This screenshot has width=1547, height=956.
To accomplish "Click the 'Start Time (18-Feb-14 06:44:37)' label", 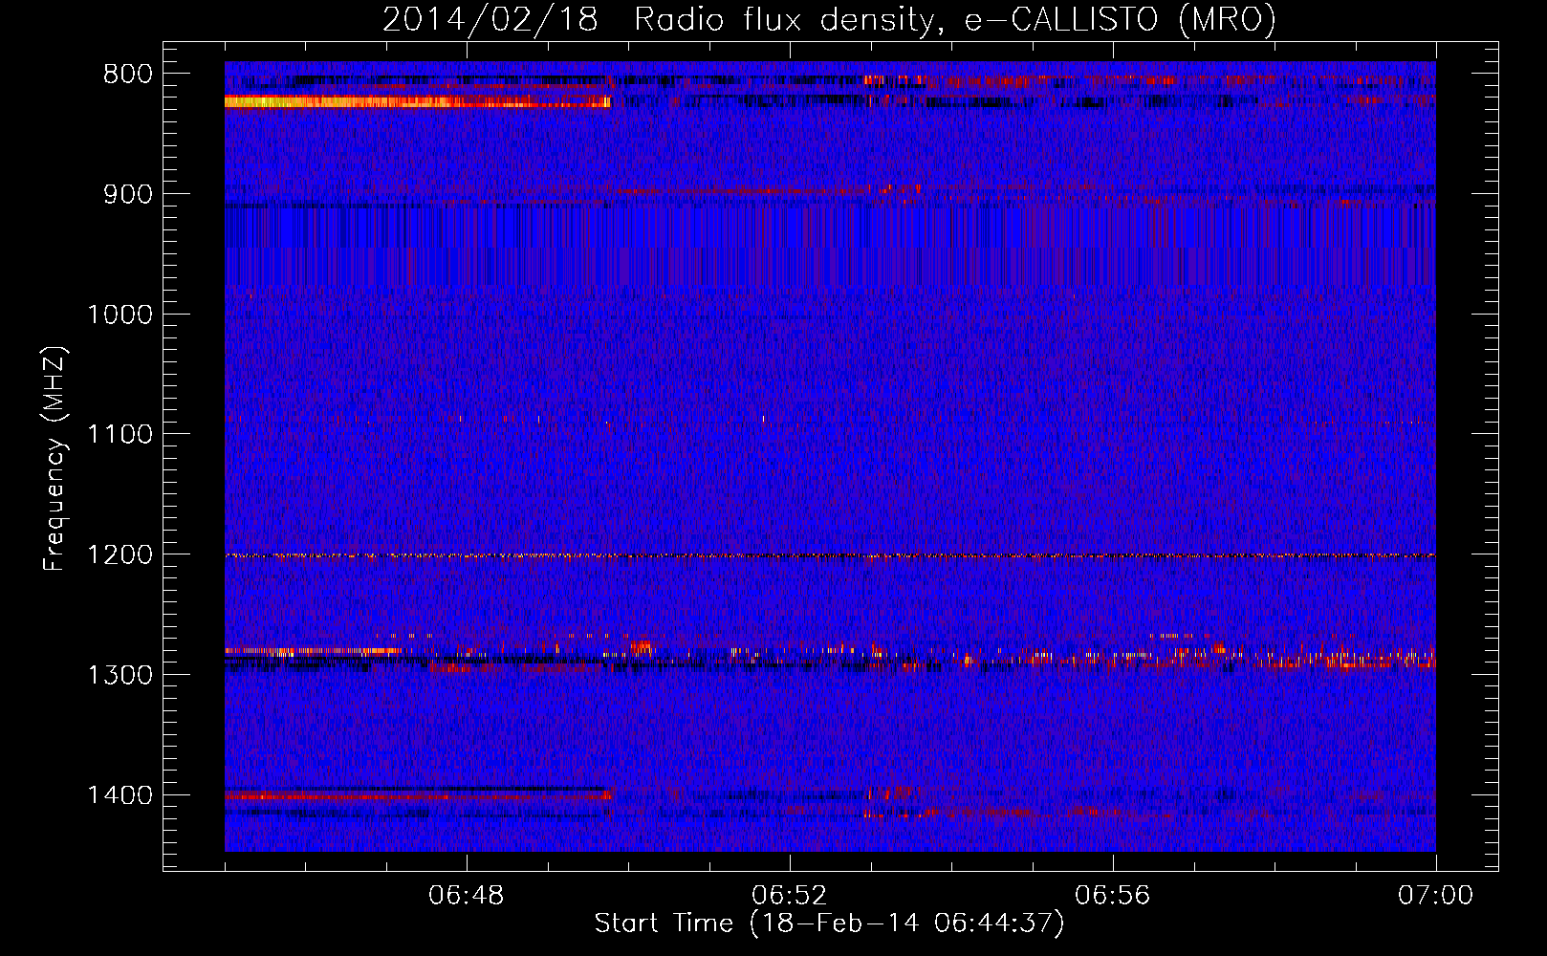I will pyautogui.click(x=829, y=923).
